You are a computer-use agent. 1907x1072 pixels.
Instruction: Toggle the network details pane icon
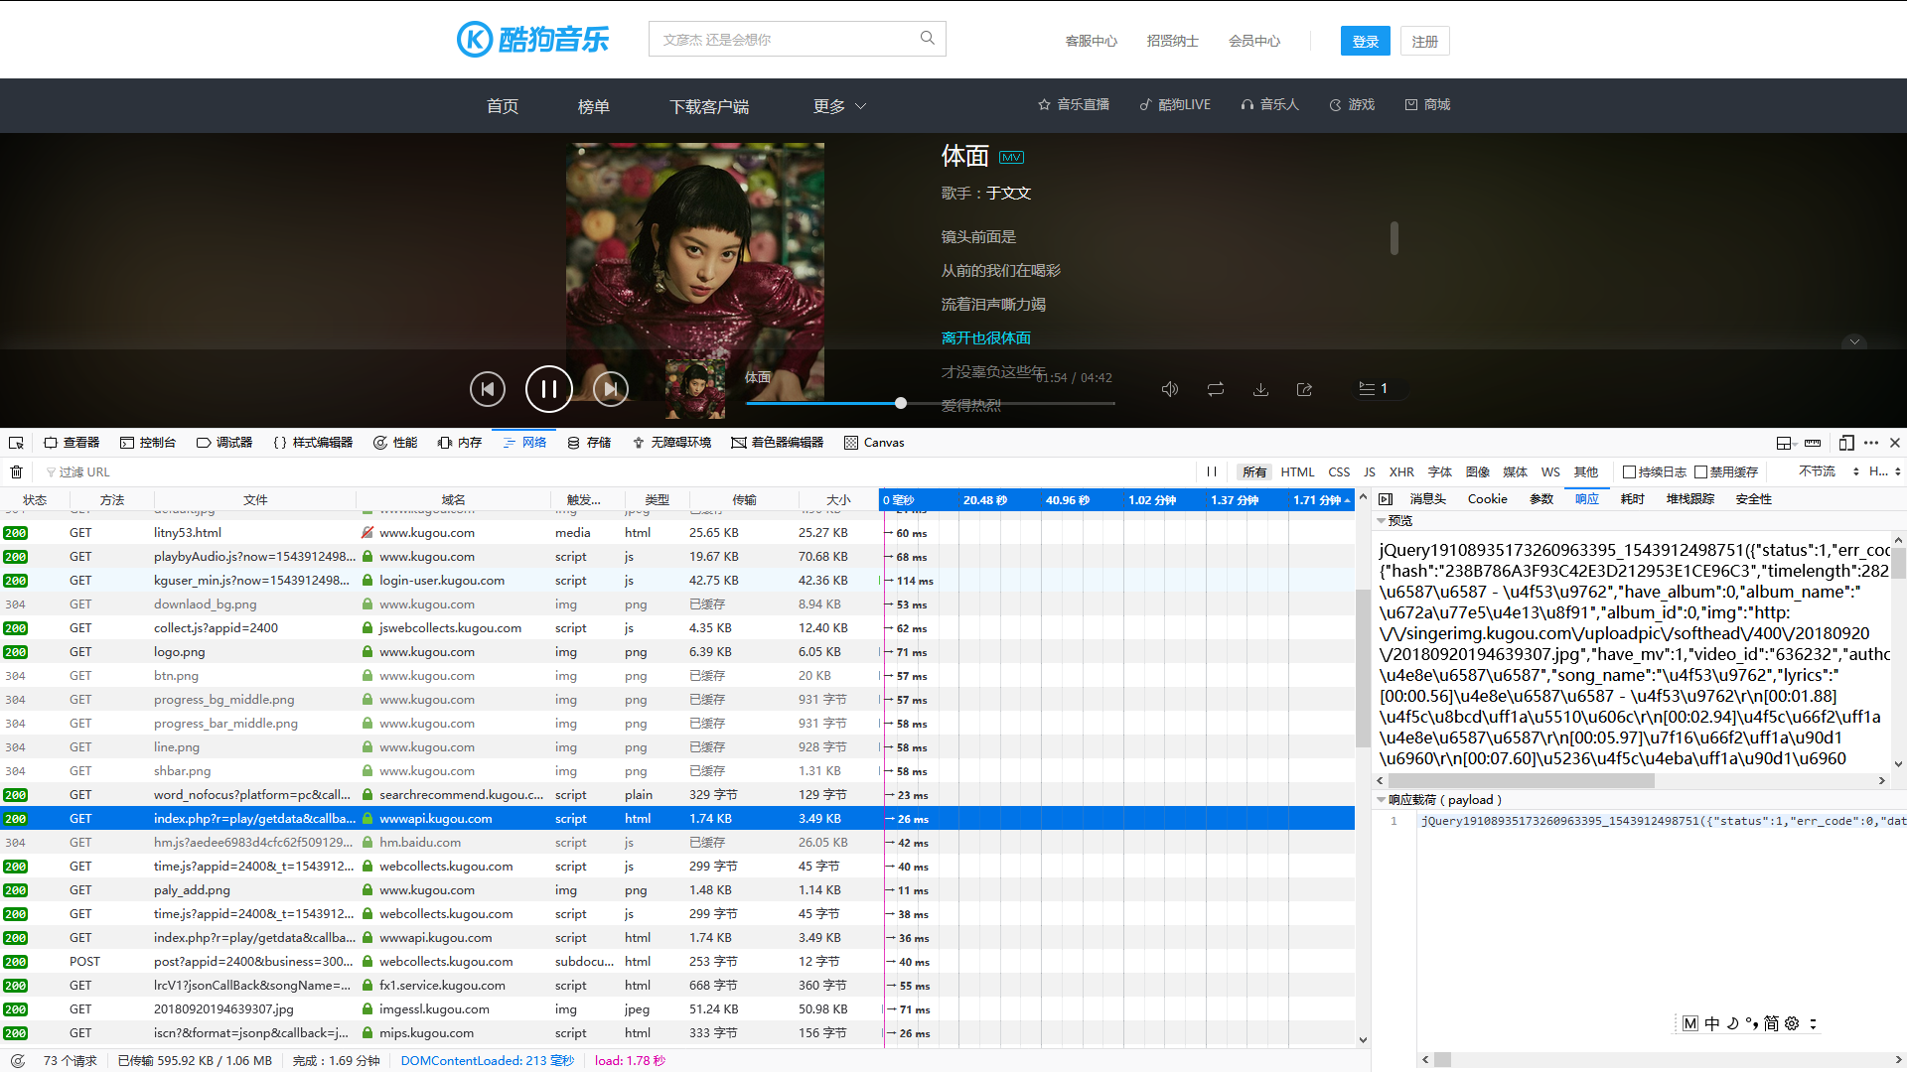pyautogui.click(x=1387, y=499)
